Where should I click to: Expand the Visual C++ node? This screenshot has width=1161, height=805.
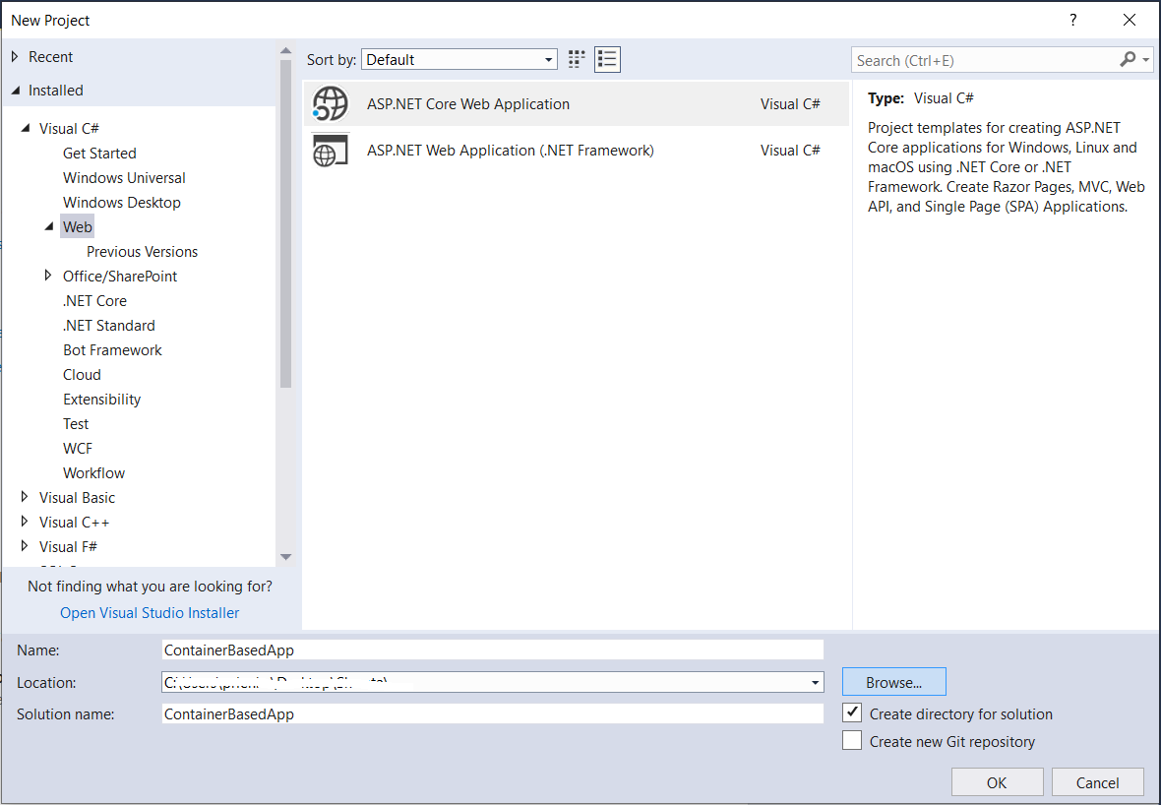pos(25,522)
